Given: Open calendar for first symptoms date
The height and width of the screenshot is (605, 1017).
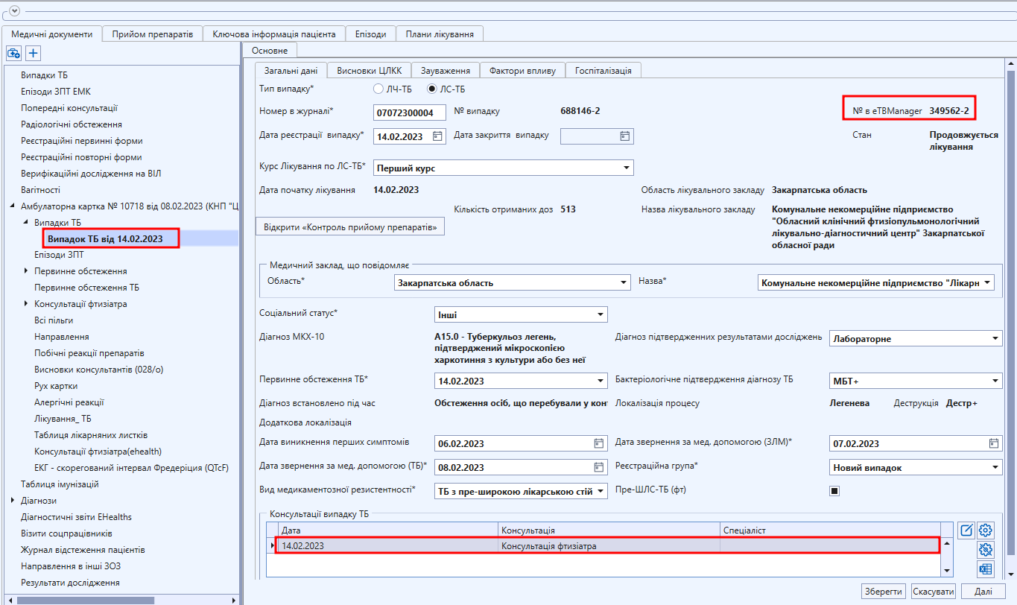Looking at the screenshot, I should [x=598, y=443].
